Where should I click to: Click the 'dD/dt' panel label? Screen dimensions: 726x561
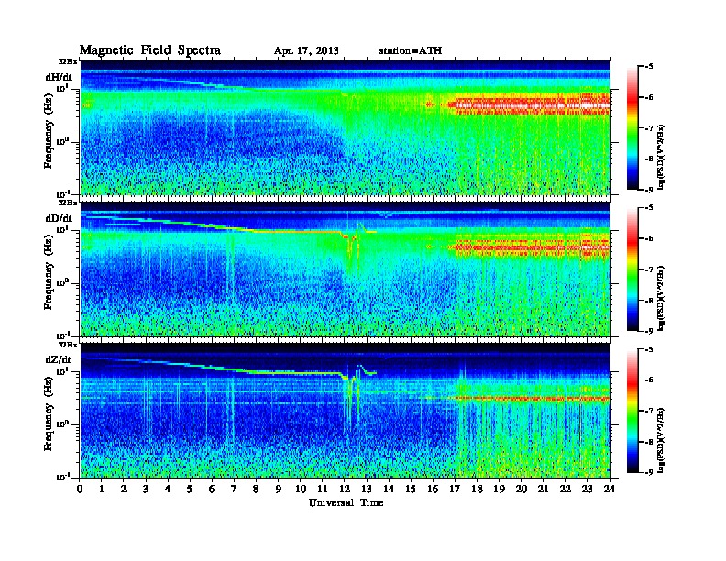59,218
